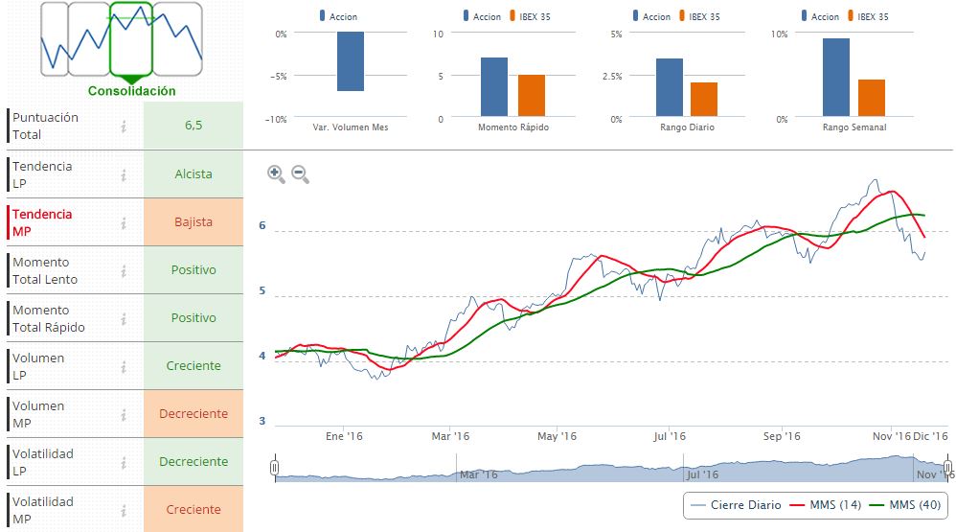Click Creciente value for Volatilidad MP
This screenshot has height=532, width=956.
pos(193,509)
